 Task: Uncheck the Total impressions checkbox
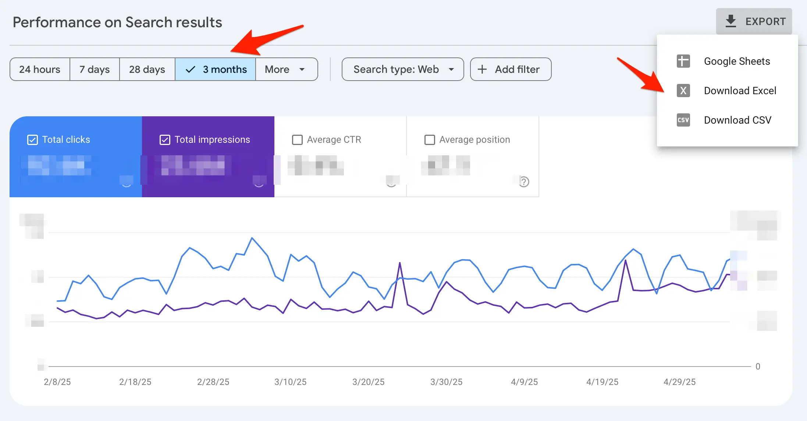coord(165,140)
